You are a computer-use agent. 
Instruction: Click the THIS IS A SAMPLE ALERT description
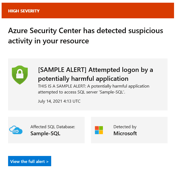(93, 89)
